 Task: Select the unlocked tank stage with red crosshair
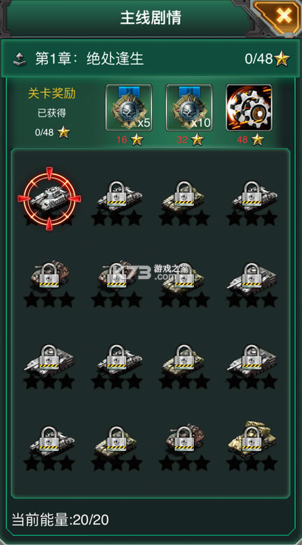pos(49,199)
